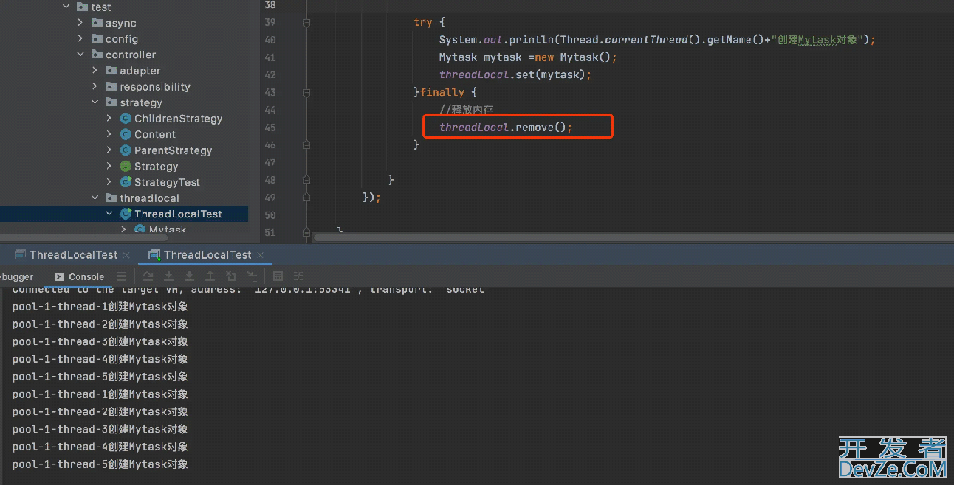Select the Strategy interface tree row
Viewport: 954px width, 485px height.
pos(124,166)
